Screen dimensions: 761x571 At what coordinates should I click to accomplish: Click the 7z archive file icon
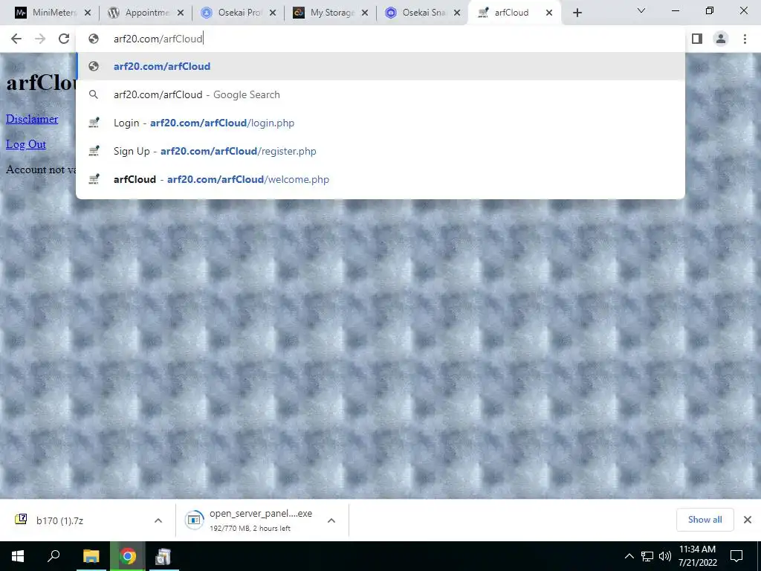point(21,520)
